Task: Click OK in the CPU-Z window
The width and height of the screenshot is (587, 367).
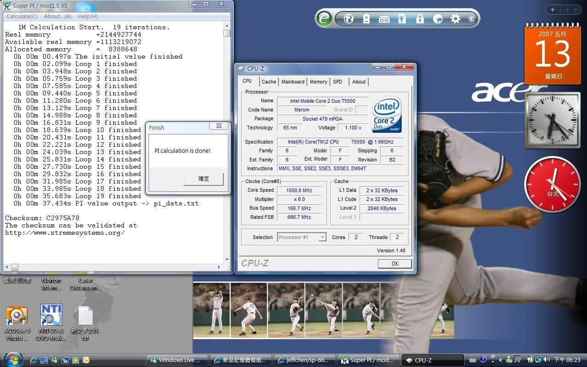Action: pos(395,264)
